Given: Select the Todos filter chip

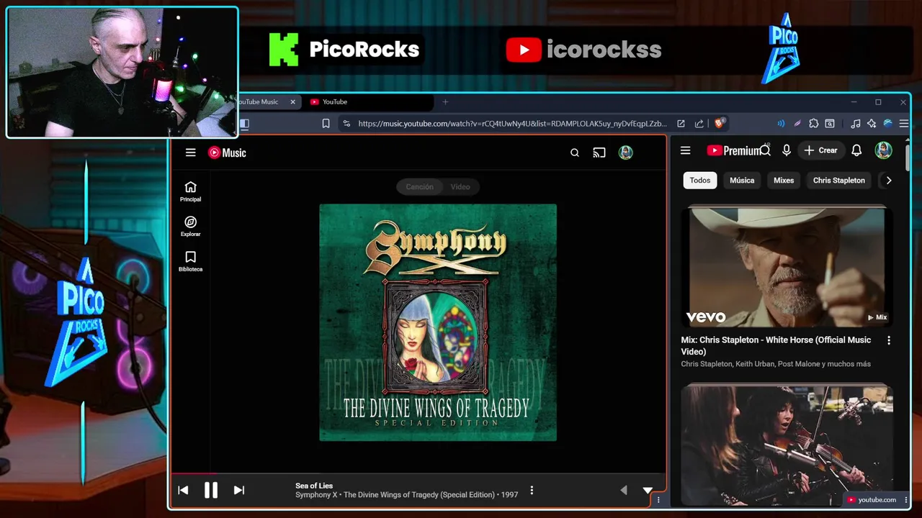Looking at the screenshot, I should point(699,181).
